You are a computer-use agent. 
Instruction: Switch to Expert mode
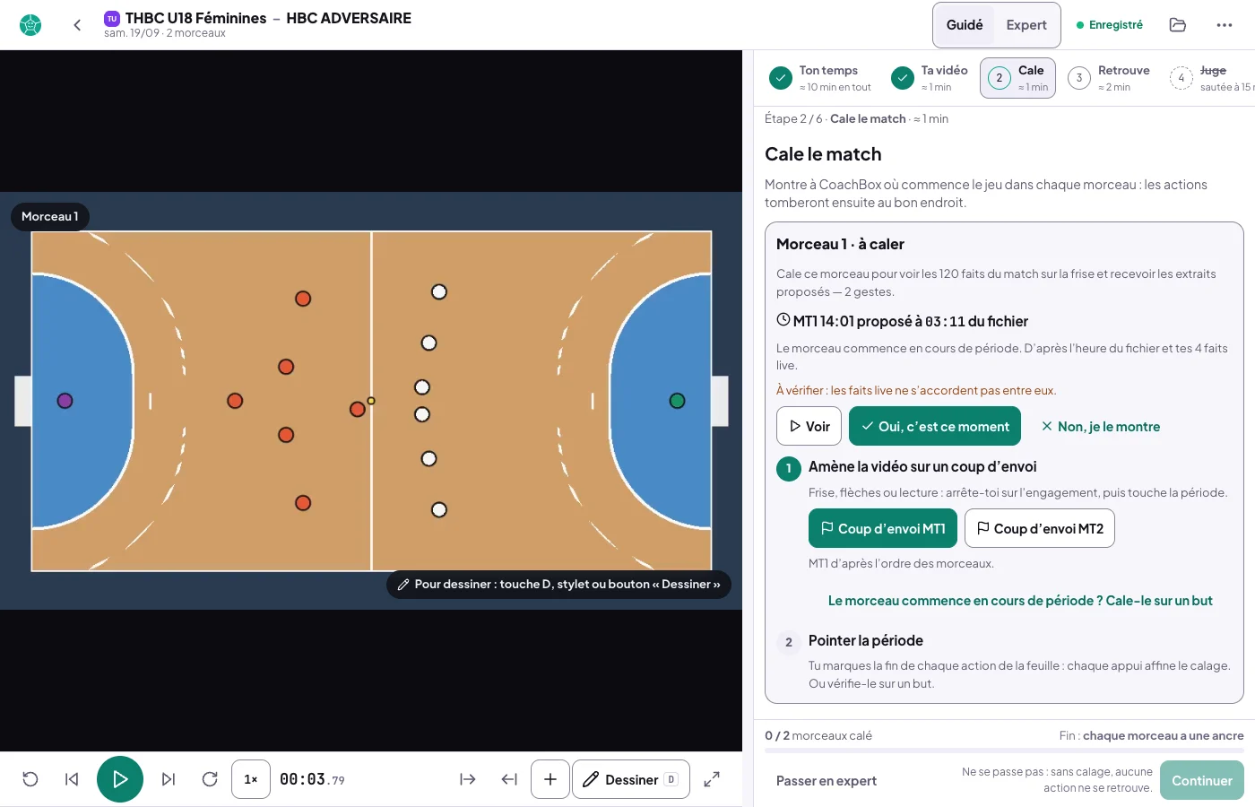[1026, 25]
